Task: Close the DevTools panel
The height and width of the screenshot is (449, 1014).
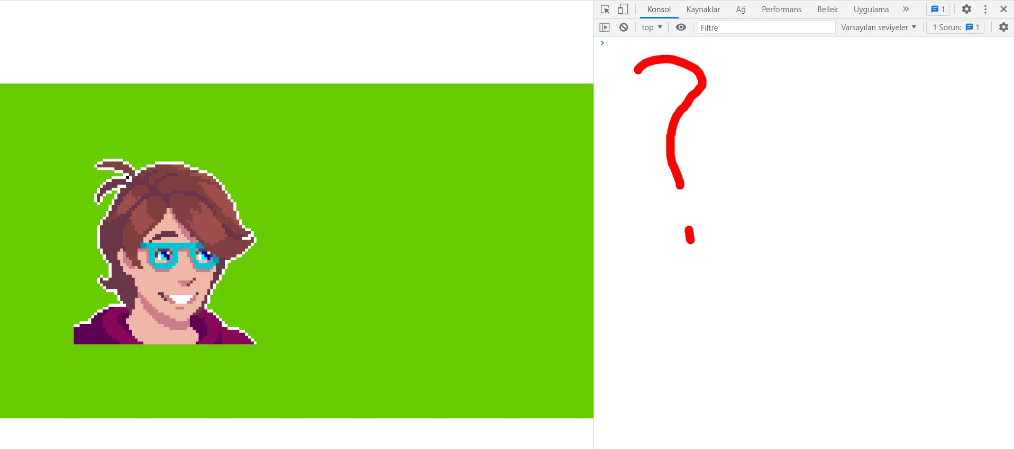Action: coord(1003,10)
